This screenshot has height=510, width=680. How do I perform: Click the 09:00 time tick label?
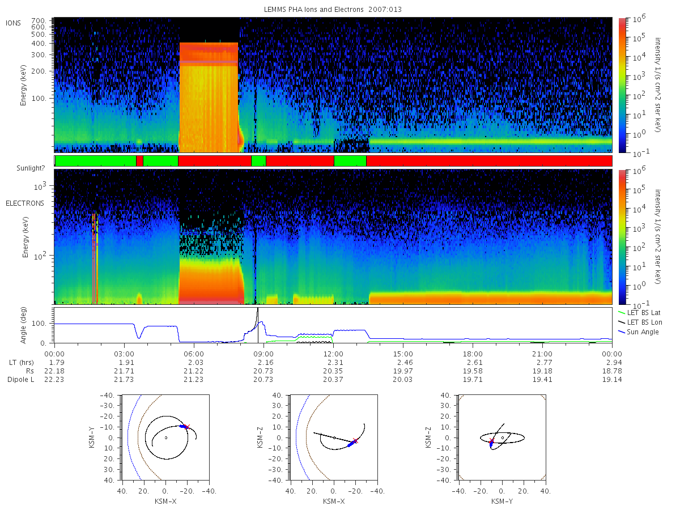[x=263, y=353]
